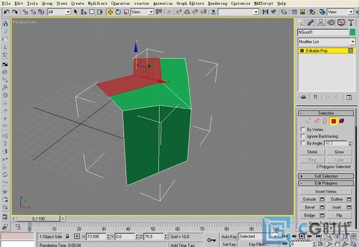Activate the Select Object arrow tool
Image resolution: width=359 pixels, height=247 pixels.
76,12
